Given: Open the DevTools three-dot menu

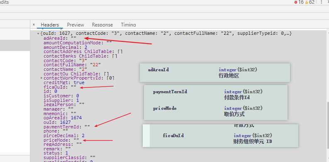Looking at the screenshot, I should tap(322, 2).
